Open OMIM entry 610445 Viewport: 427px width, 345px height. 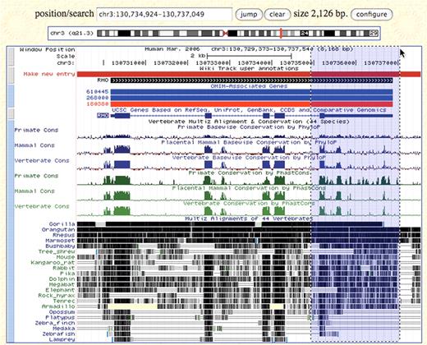tap(98, 92)
